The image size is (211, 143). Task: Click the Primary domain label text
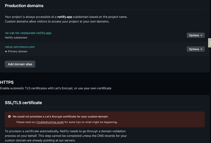[x=17, y=51]
